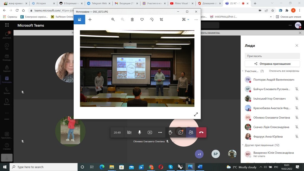Open Teams section in sidebar
304x171 pixels.
point(7,57)
